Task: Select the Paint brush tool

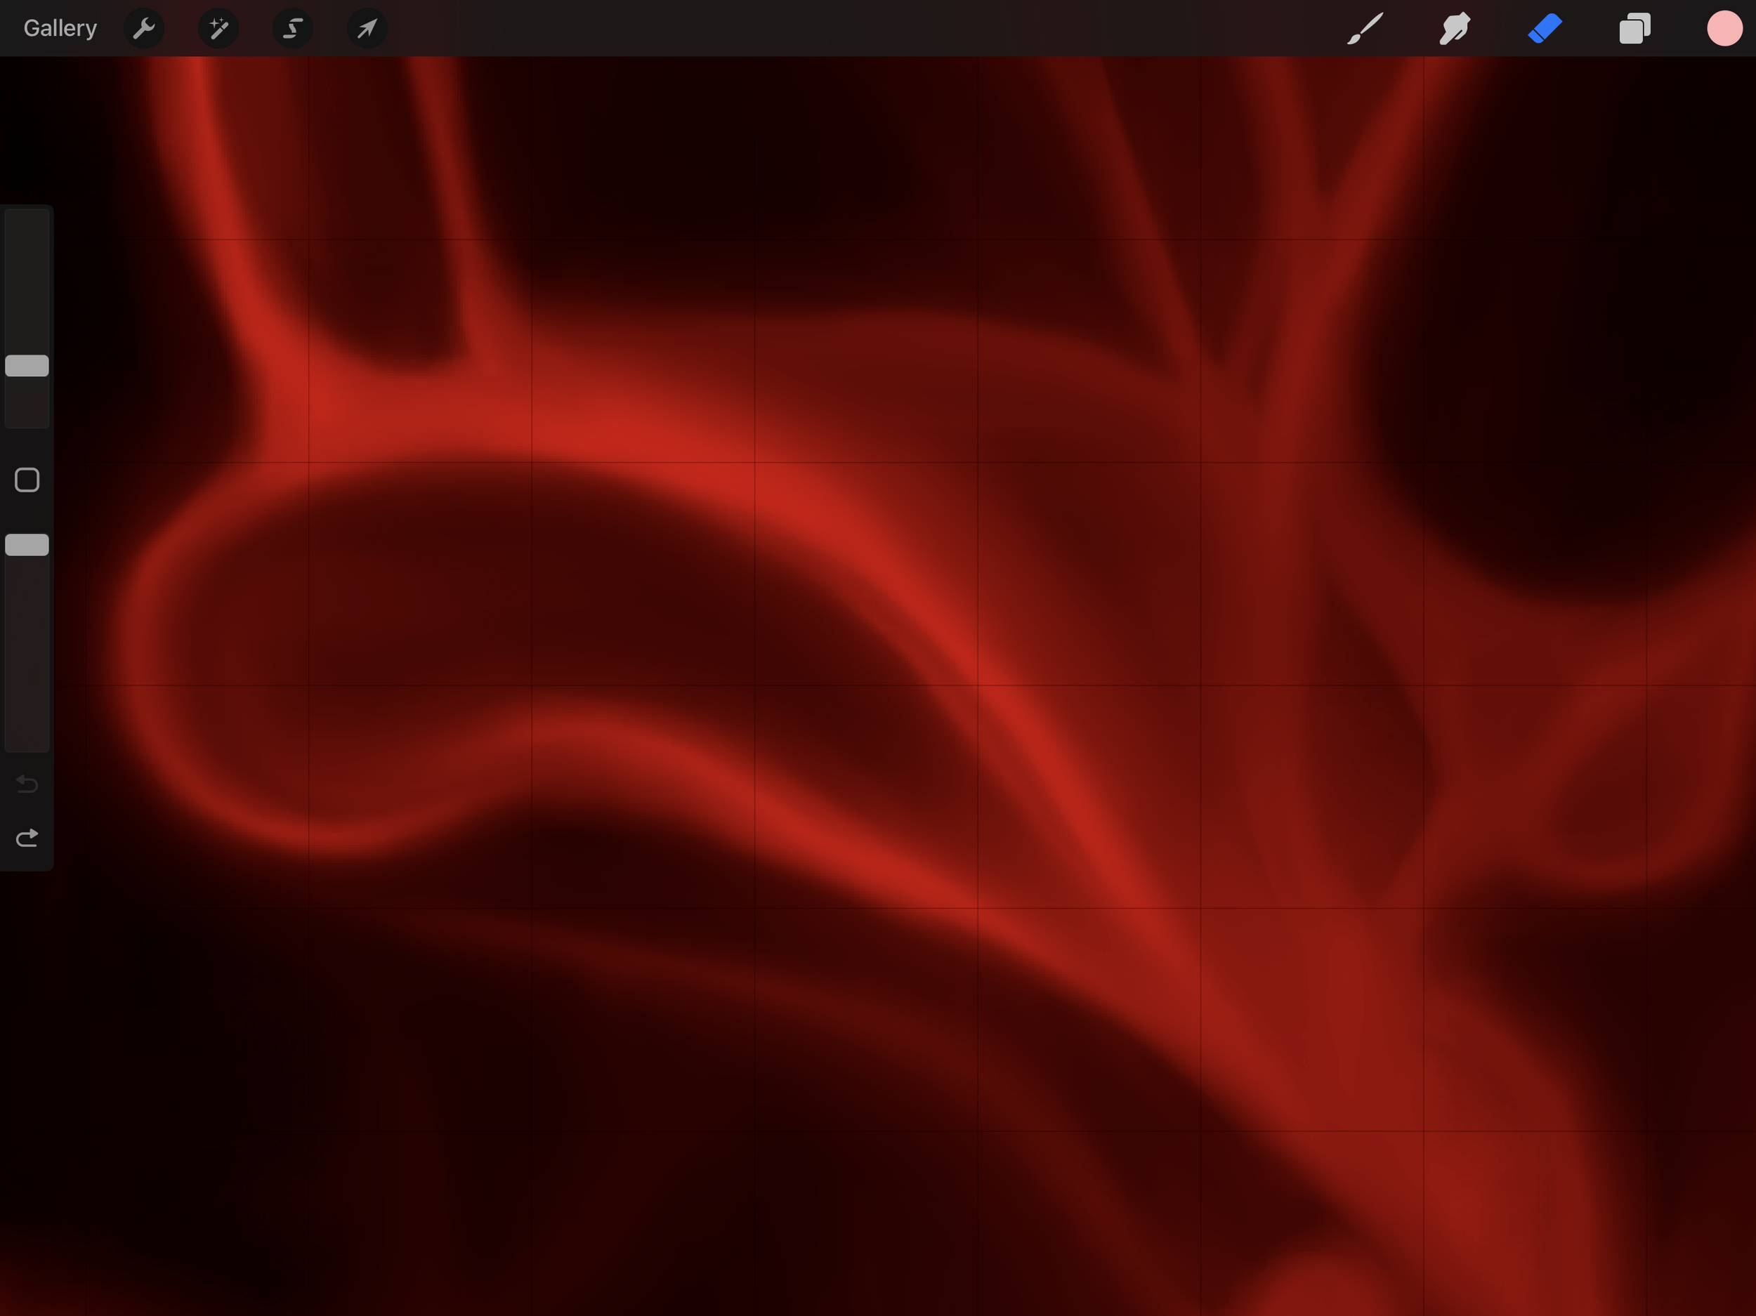Action: click(1365, 29)
